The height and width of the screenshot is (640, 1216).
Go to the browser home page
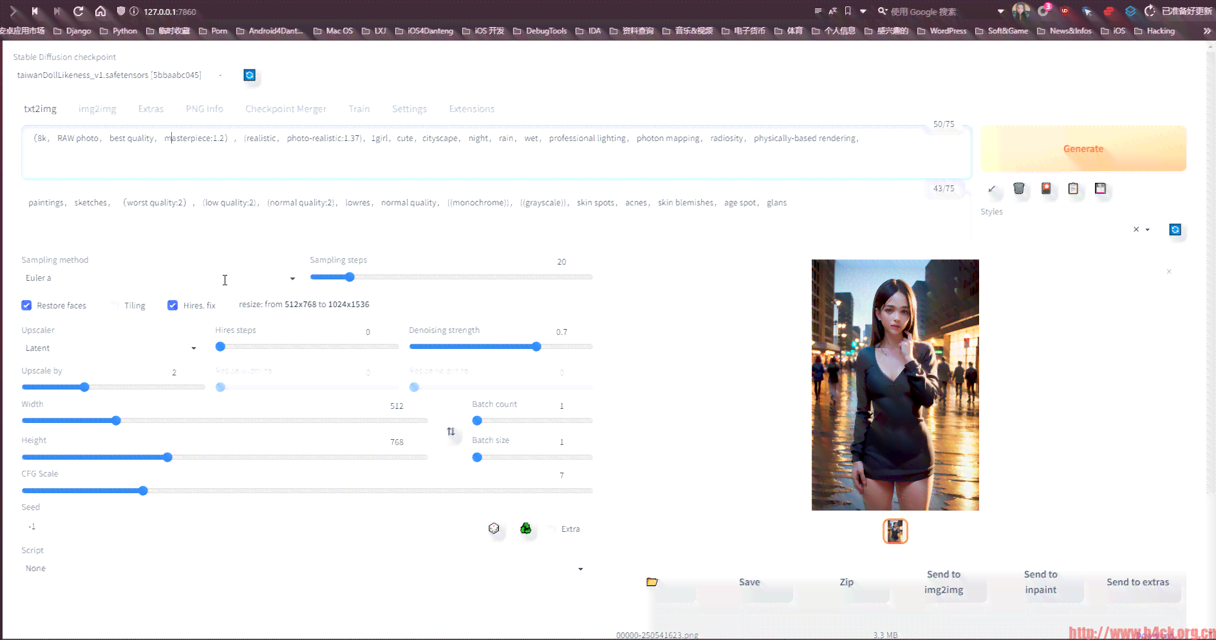pyautogui.click(x=100, y=11)
